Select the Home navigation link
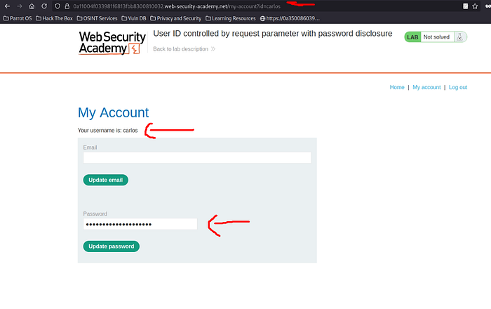Screen dimensions: 491x309 [397, 87]
